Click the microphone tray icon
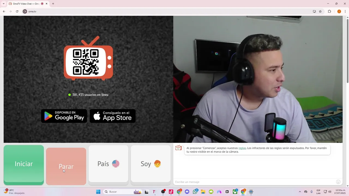This screenshot has height=196, width=349. 312,192
